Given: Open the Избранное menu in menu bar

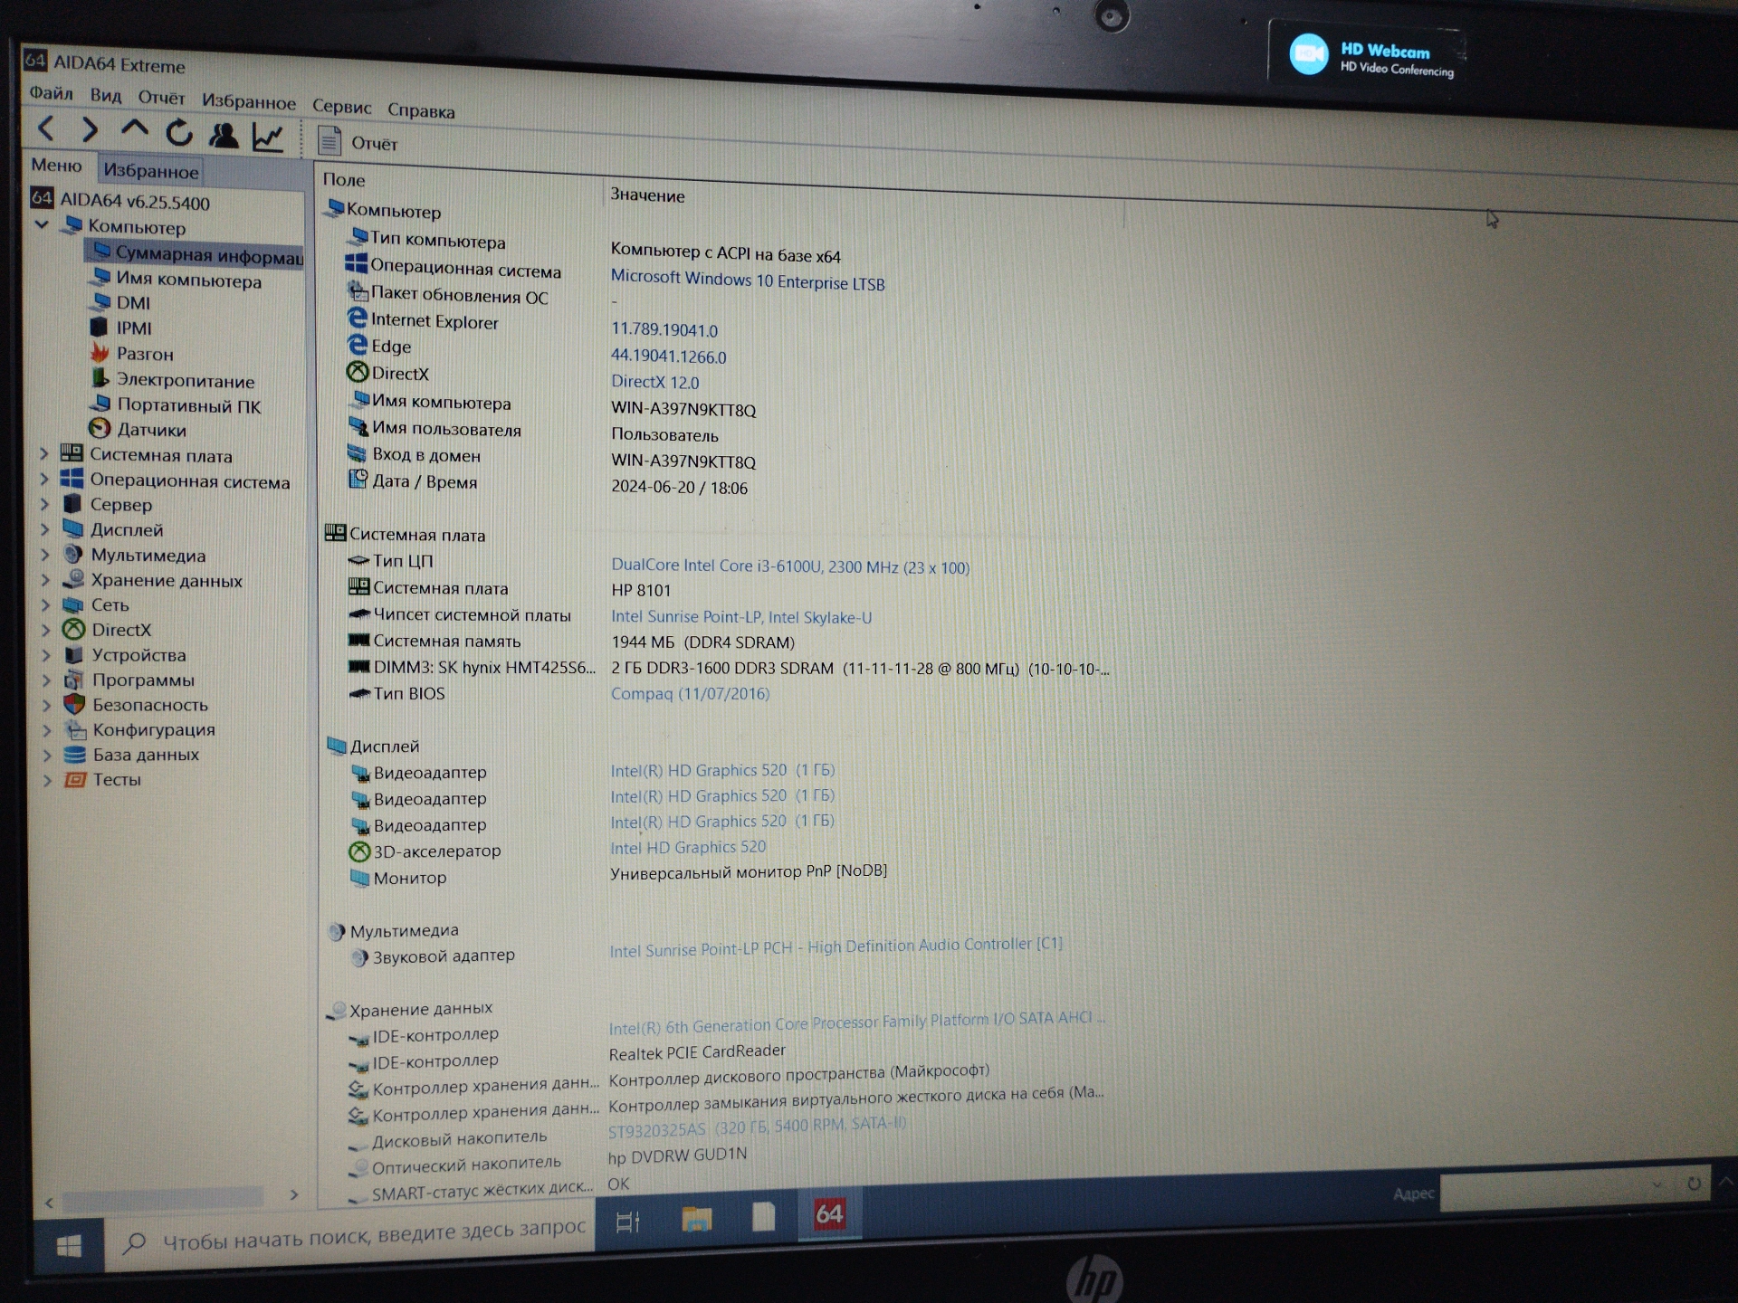Looking at the screenshot, I should pyautogui.click(x=248, y=101).
